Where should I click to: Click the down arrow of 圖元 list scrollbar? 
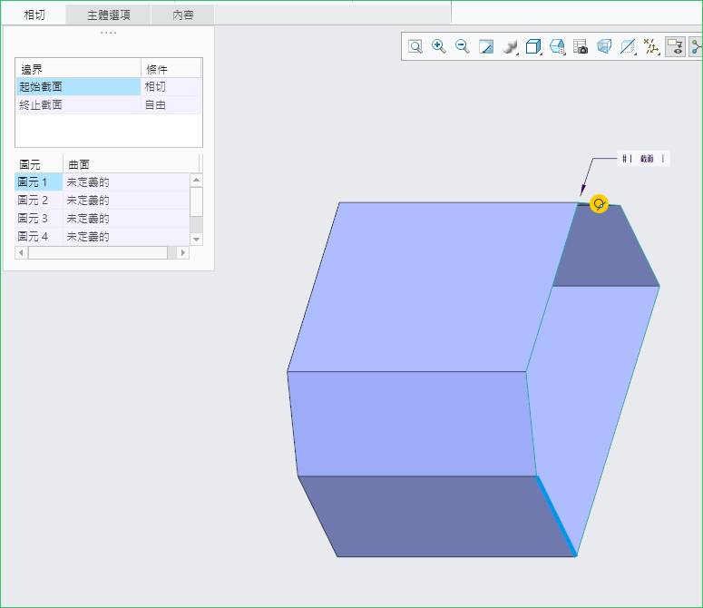pyautogui.click(x=196, y=239)
